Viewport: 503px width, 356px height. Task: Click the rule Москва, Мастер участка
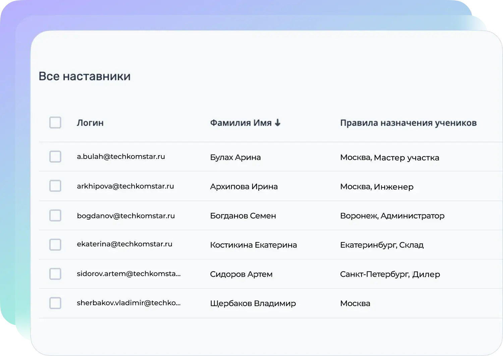(390, 158)
